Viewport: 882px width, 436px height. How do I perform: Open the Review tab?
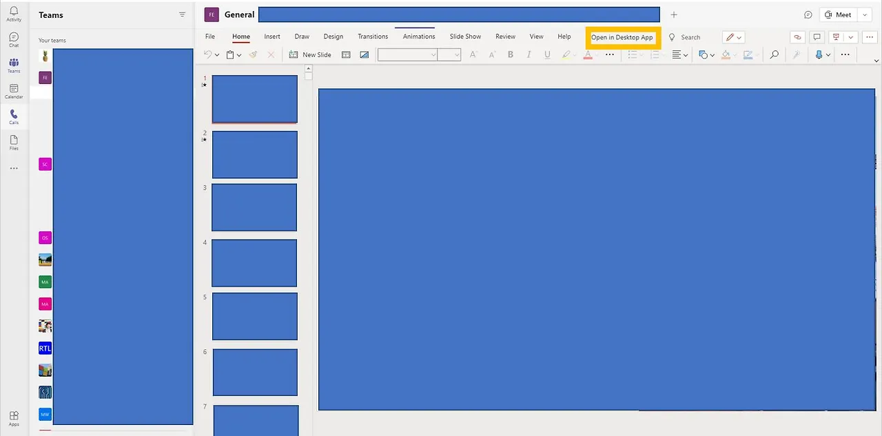(505, 37)
